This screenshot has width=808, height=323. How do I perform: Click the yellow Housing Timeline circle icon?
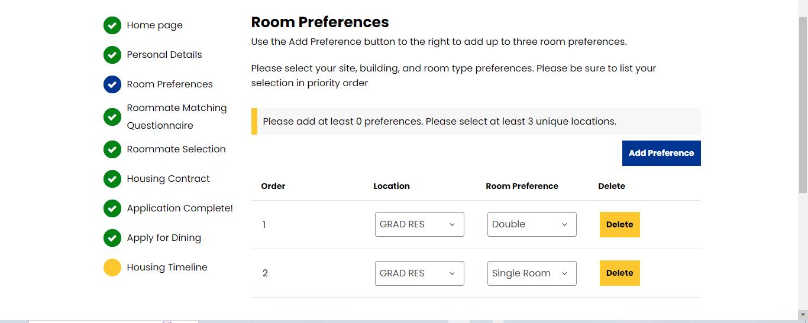112,267
